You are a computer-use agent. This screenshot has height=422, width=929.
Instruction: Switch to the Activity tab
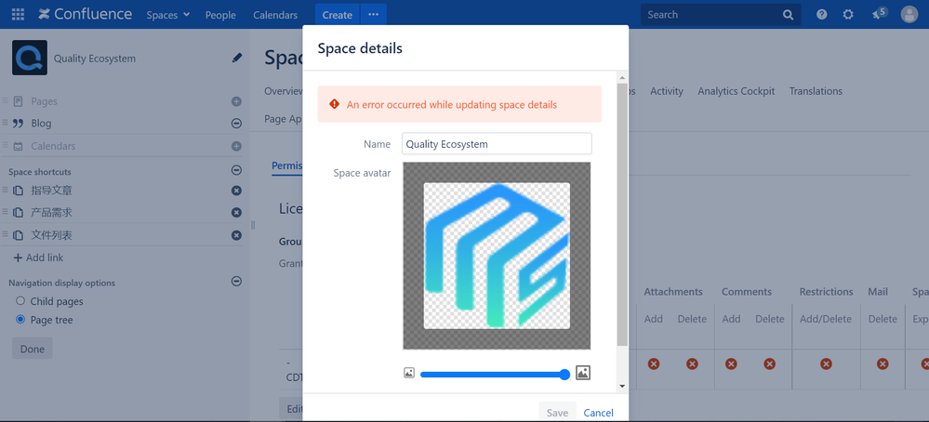tap(667, 91)
